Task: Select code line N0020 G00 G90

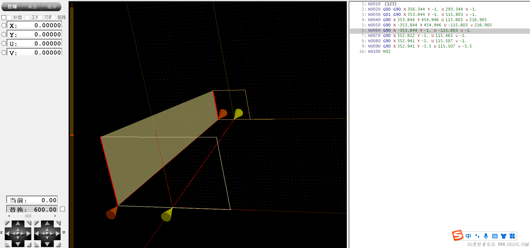Action: click(x=440, y=9)
